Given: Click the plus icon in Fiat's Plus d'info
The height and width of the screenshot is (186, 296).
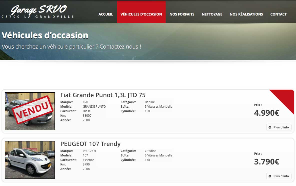Looking at the screenshot, I should (x=270, y=127).
